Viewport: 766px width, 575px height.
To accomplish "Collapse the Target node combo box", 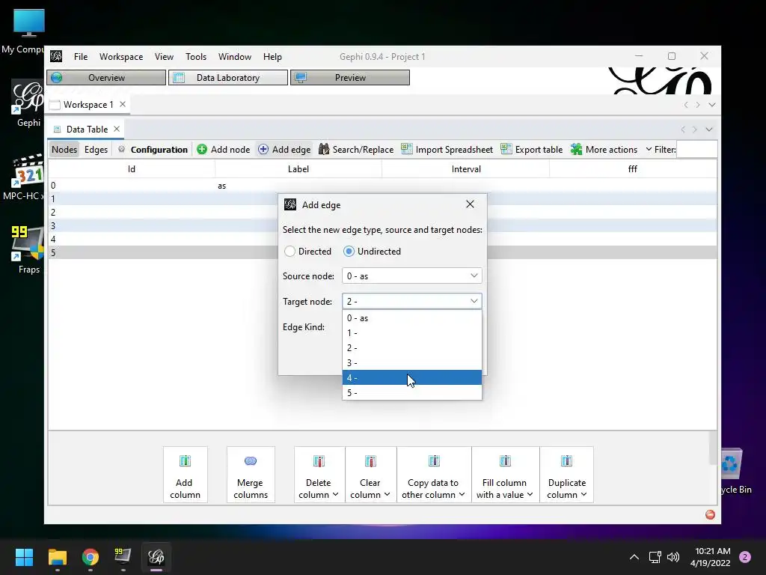I will point(474,301).
